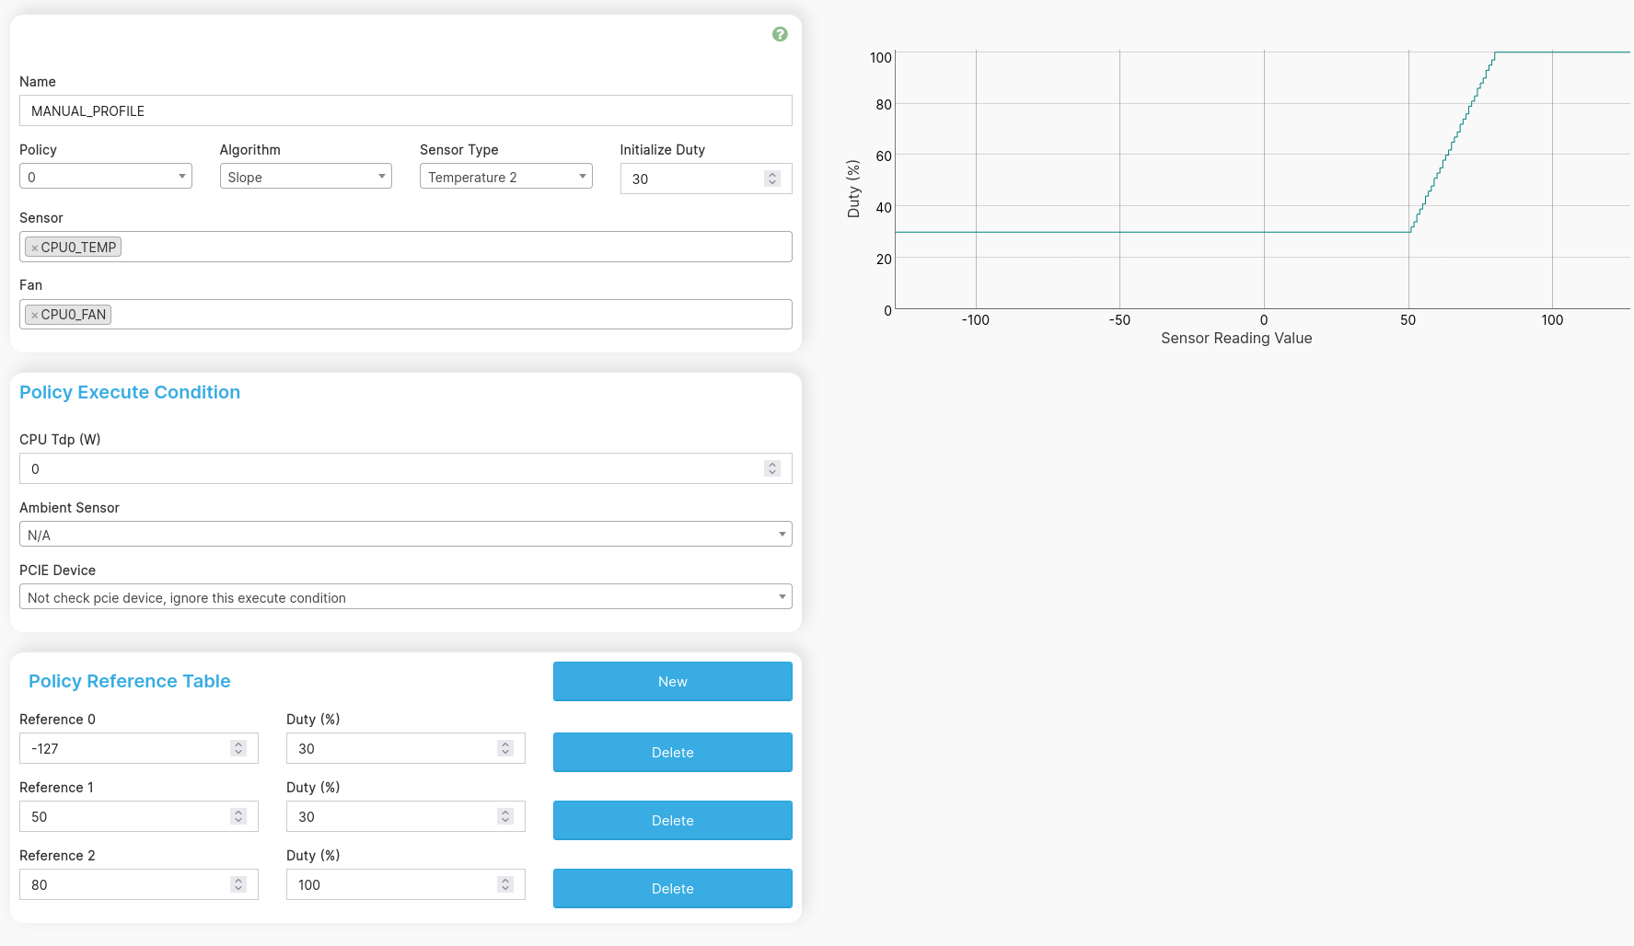1634x946 pixels.
Task: Expand the Sensor Type dropdown
Action: [505, 177]
